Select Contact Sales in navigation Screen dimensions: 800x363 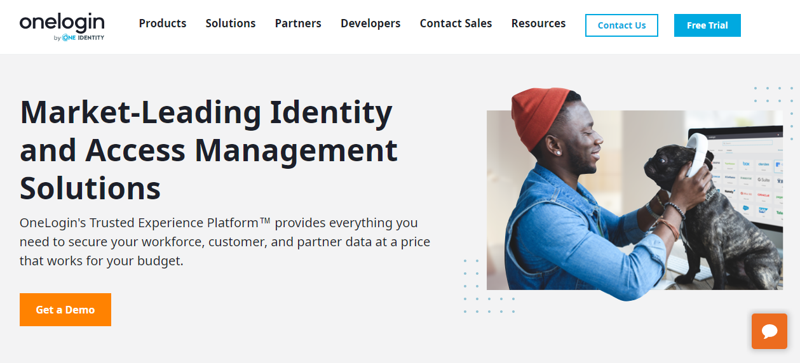pos(456,23)
